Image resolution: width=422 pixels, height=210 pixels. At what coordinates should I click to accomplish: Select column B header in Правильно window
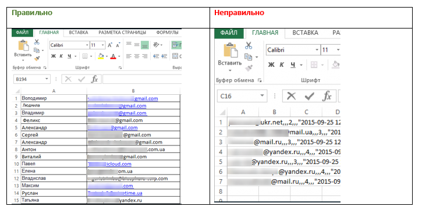[x=133, y=91]
